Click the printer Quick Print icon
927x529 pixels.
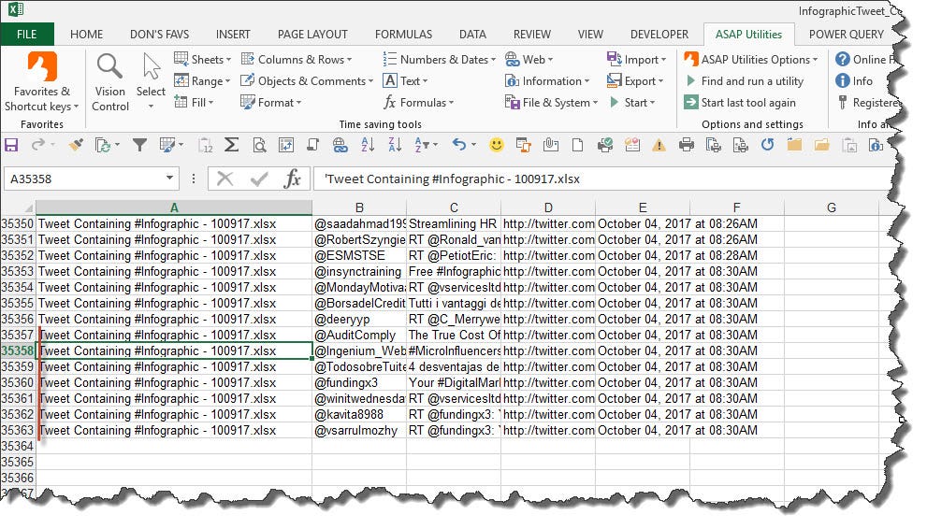point(687,145)
